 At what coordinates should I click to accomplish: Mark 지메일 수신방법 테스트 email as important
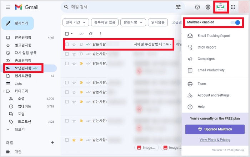tap(81, 45)
